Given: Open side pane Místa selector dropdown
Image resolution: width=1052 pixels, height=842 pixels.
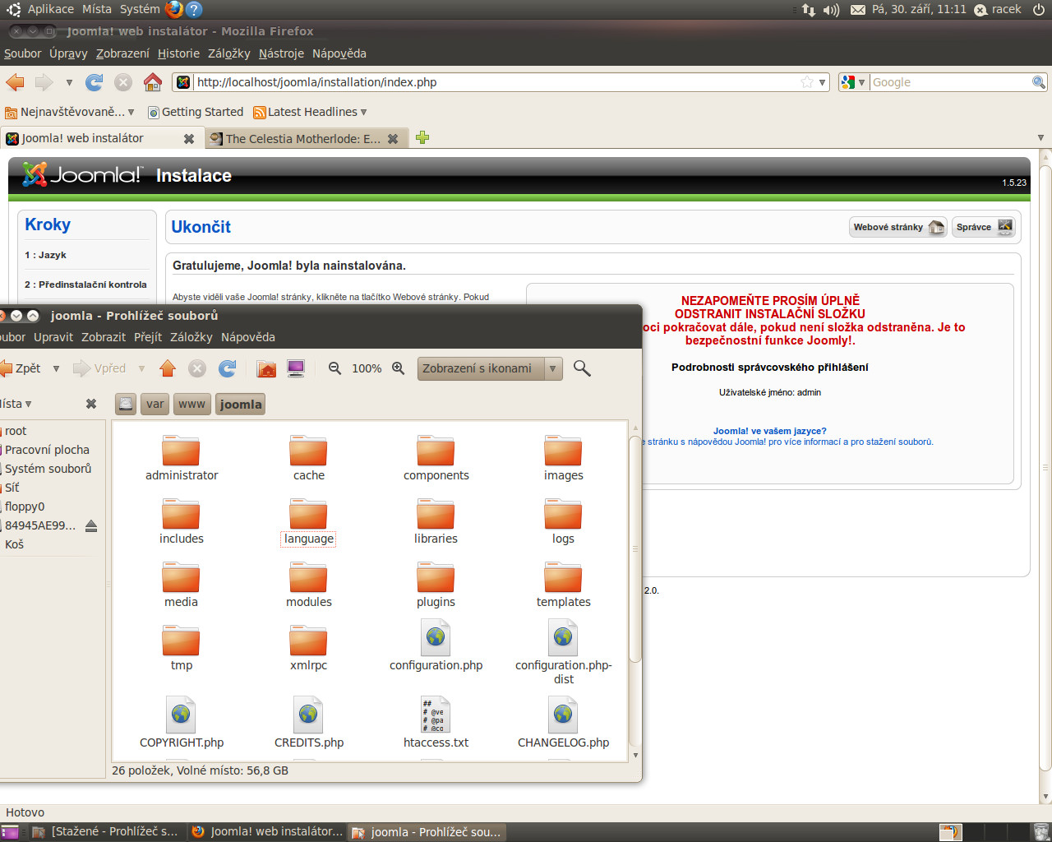Looking at the screenshot, I should click(x=15, y=404).
